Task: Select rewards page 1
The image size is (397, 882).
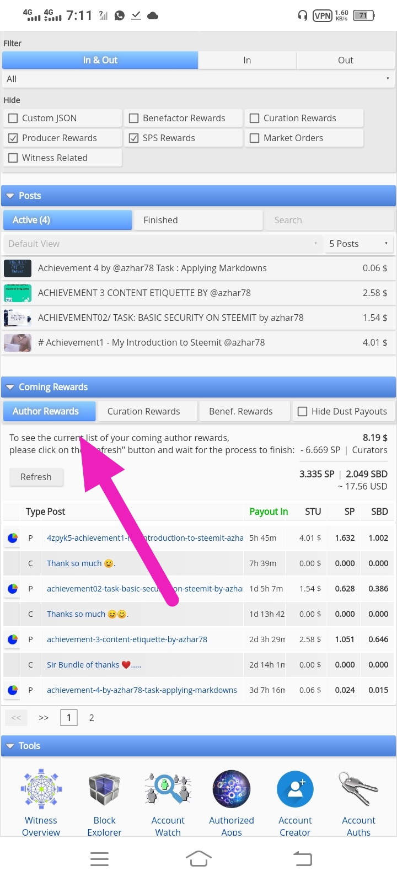Action: click(x=69, y=718)
